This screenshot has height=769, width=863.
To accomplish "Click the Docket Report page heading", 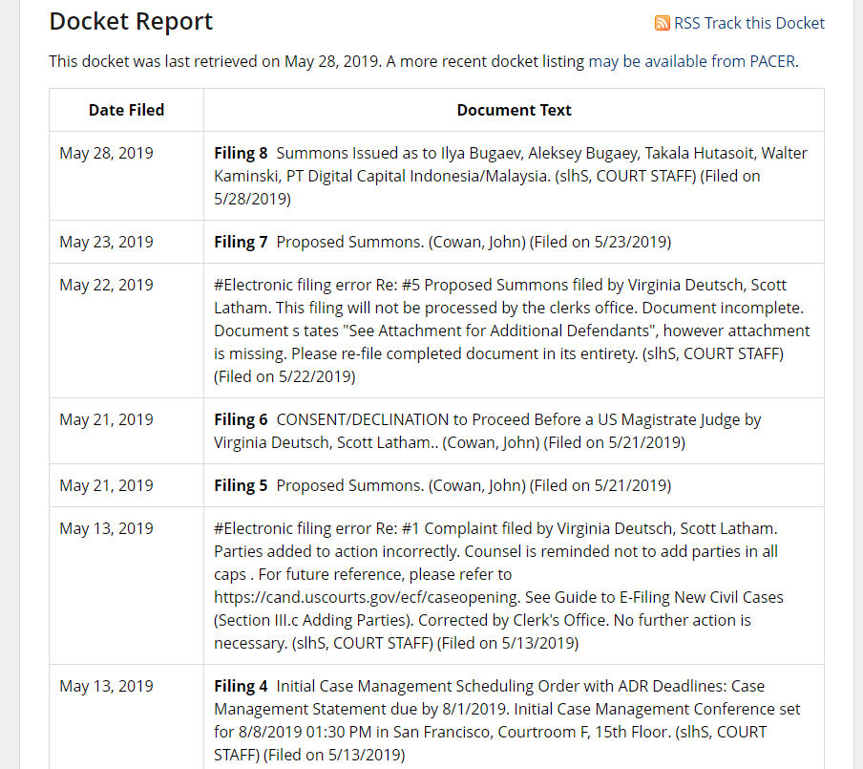I will click(x=131, y=21).
